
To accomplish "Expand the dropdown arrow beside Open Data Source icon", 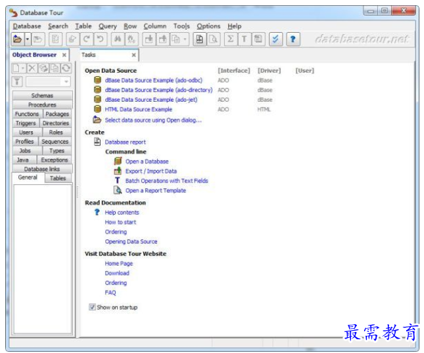I will tap(28, 39).
